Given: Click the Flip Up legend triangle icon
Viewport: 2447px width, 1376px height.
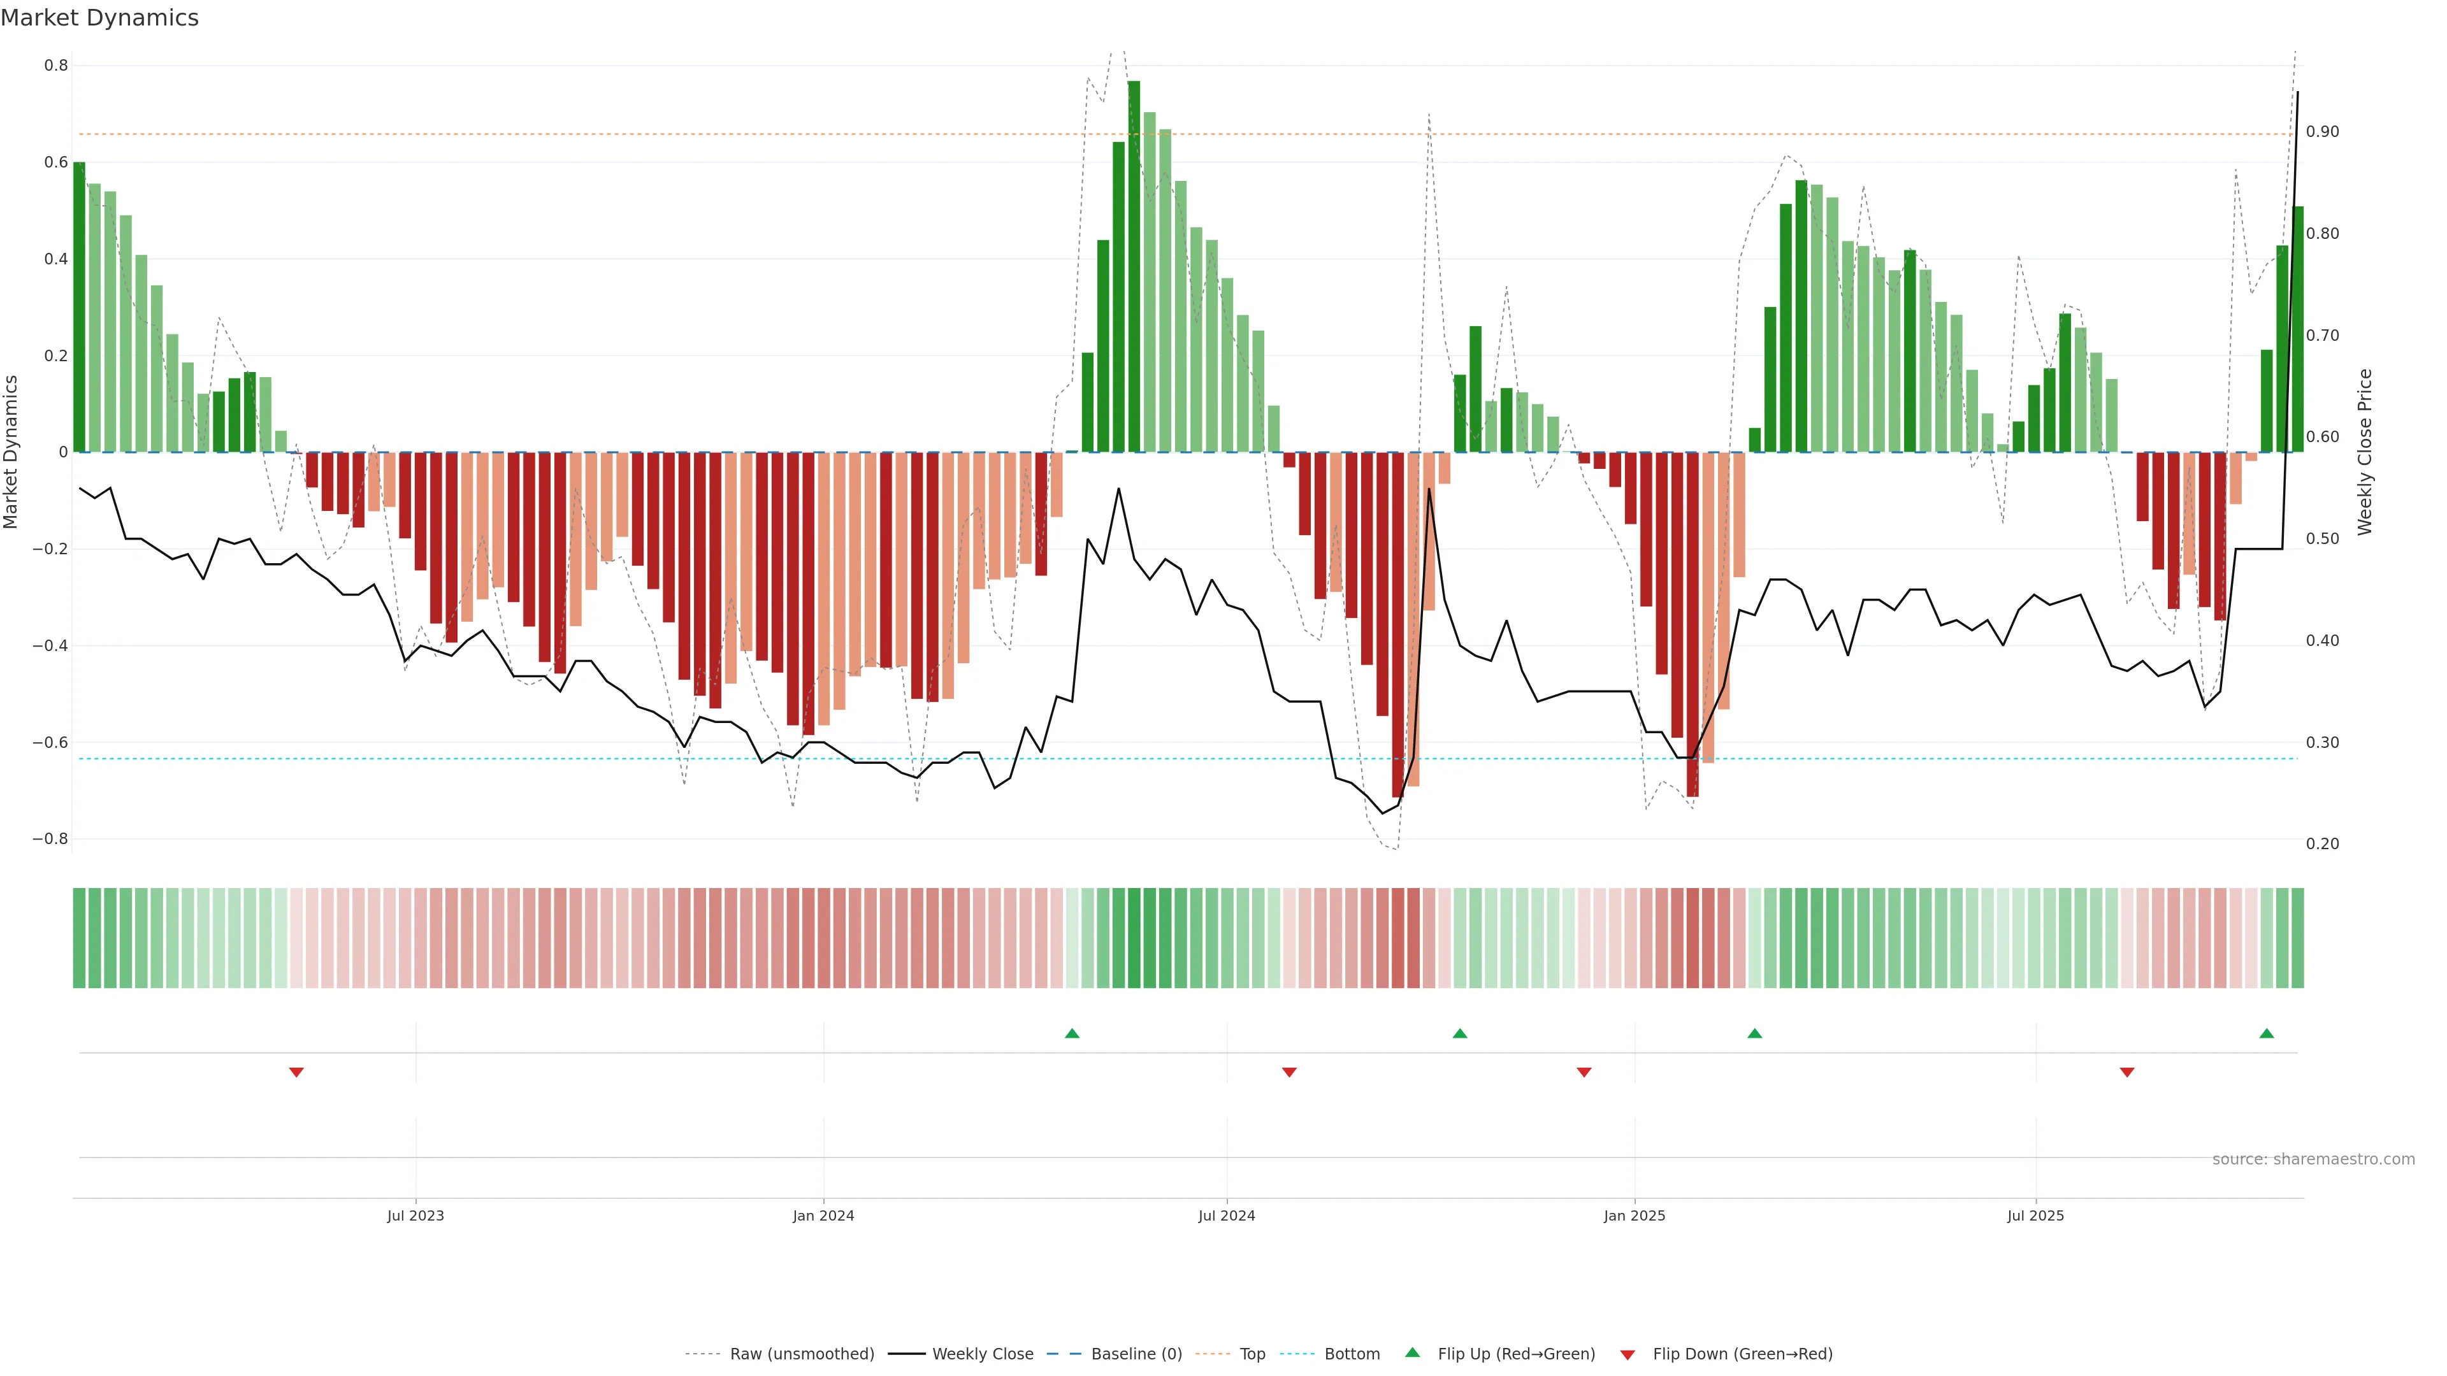Looking at the screenshot, I should [1413, 1352].
